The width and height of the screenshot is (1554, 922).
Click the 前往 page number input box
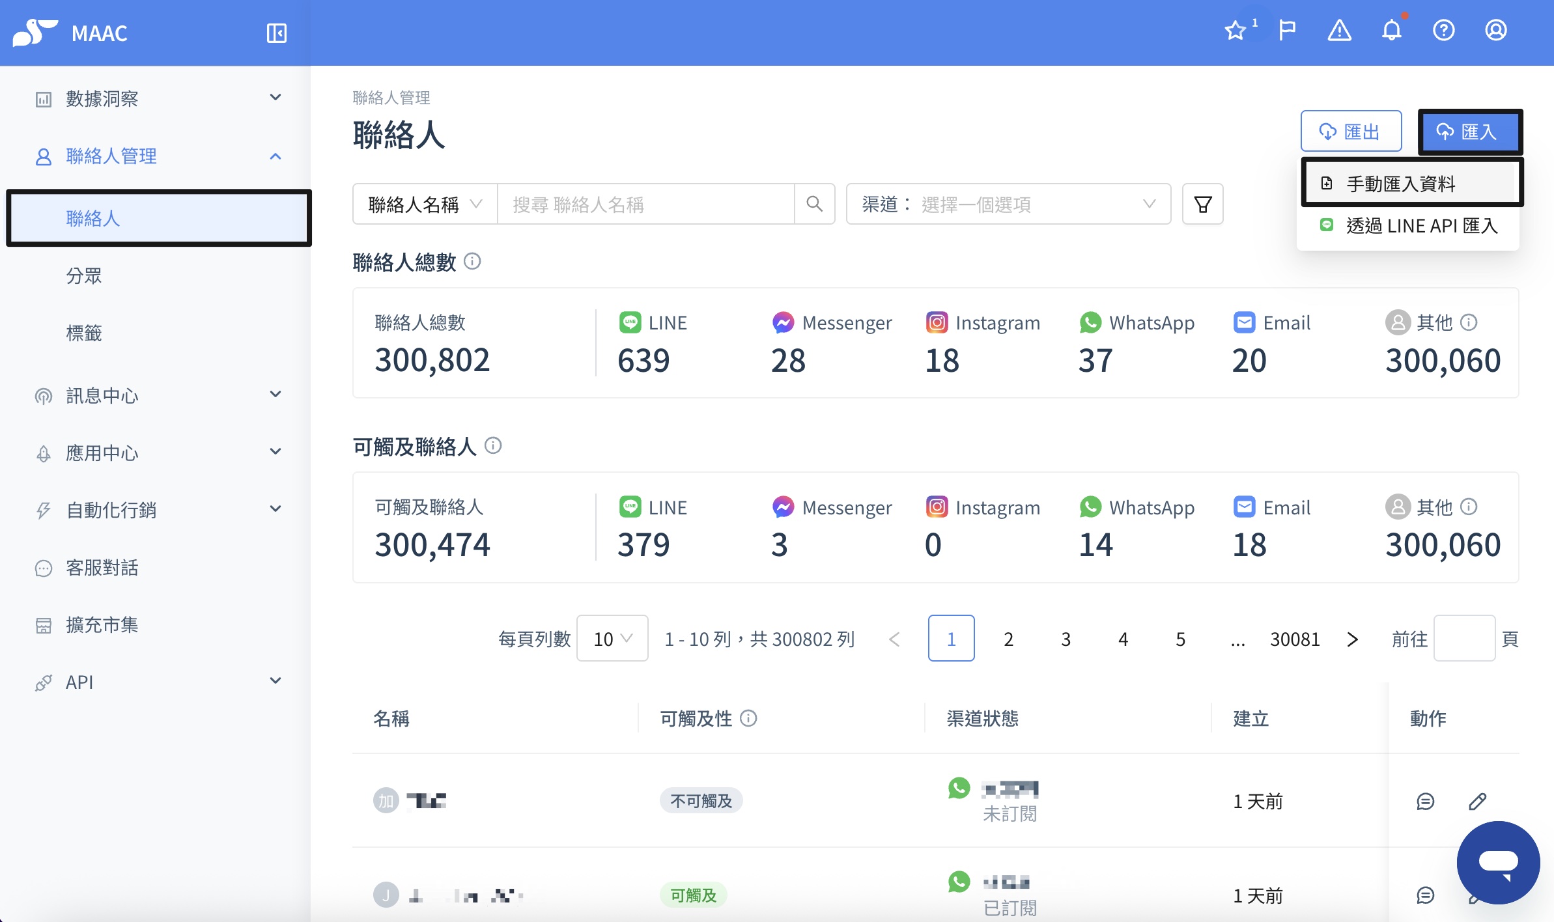[1464, 638]
